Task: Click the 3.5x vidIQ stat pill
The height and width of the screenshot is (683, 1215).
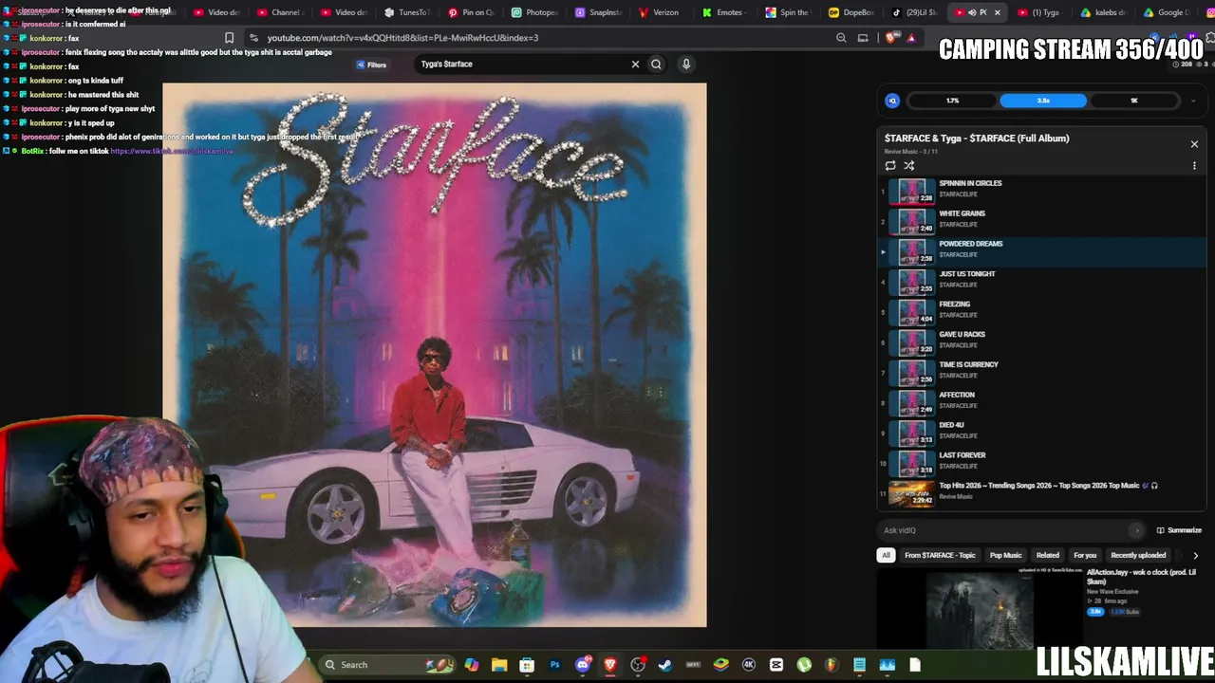Action: point(1043,101)
